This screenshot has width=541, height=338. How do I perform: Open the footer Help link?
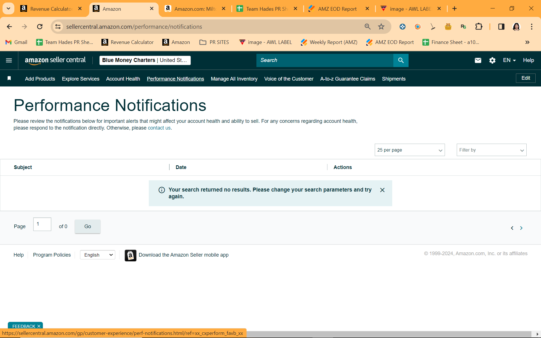coord(19,255)
